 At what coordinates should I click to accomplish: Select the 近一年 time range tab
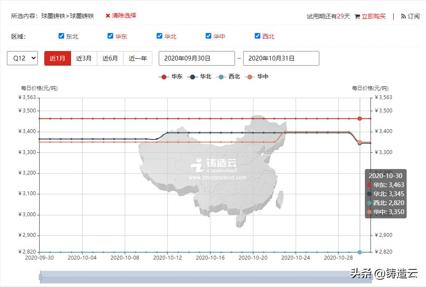click(137, 58)
